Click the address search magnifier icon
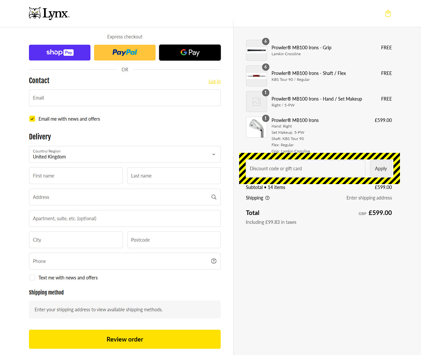This screenshot has width=421, height=355. click(x=214, y=197)
